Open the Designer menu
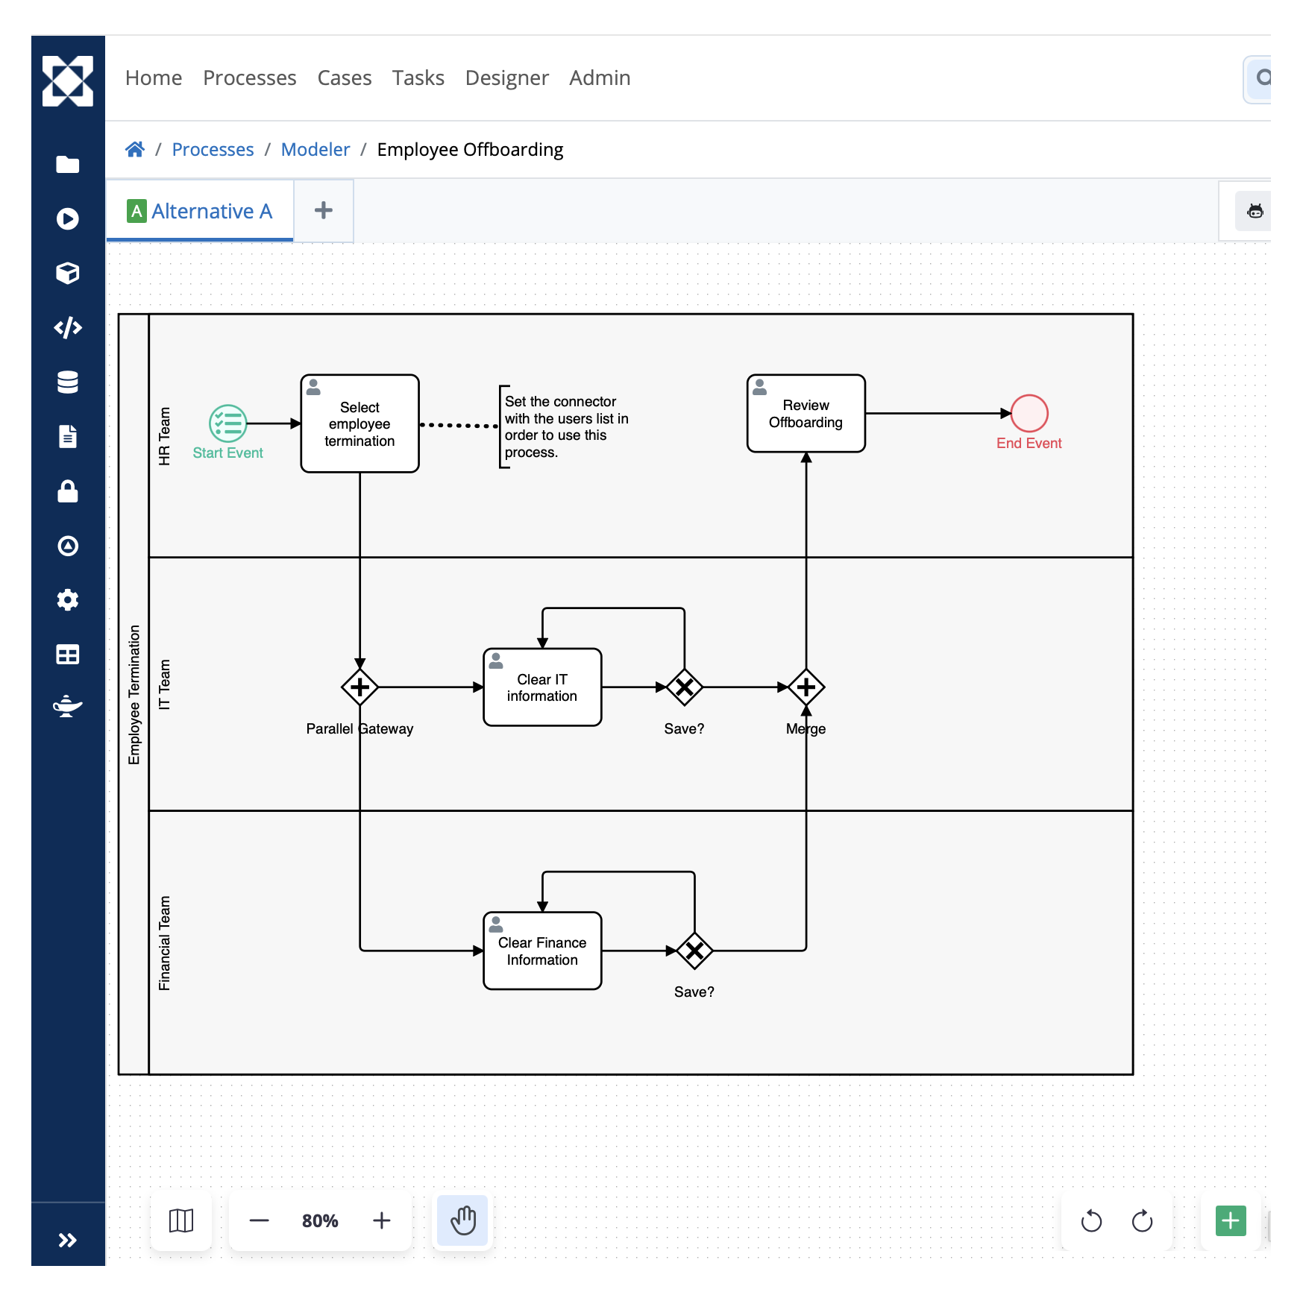Image resolution: width=1303 pixels, height=1298 pixels. click(x=506, y=78)
